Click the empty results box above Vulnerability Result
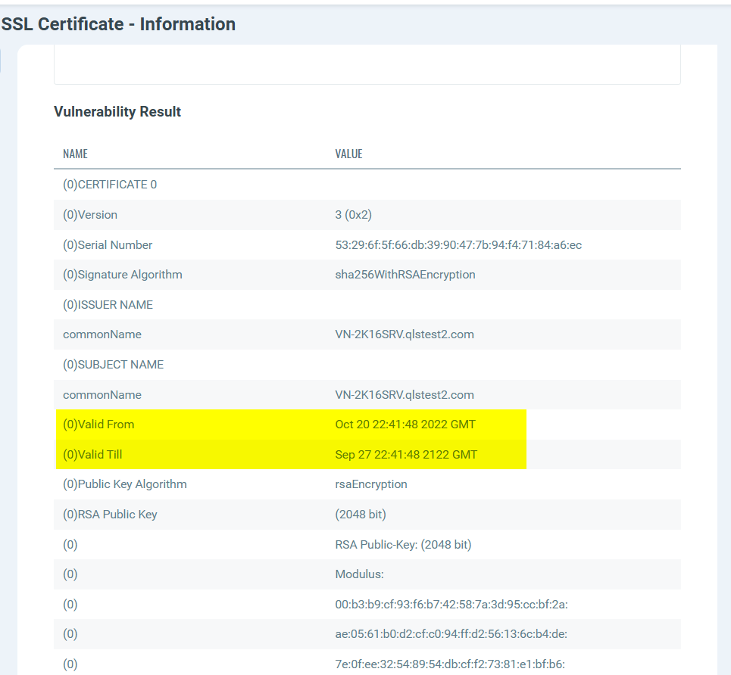 pyautogui.click(x=367, y=64)
